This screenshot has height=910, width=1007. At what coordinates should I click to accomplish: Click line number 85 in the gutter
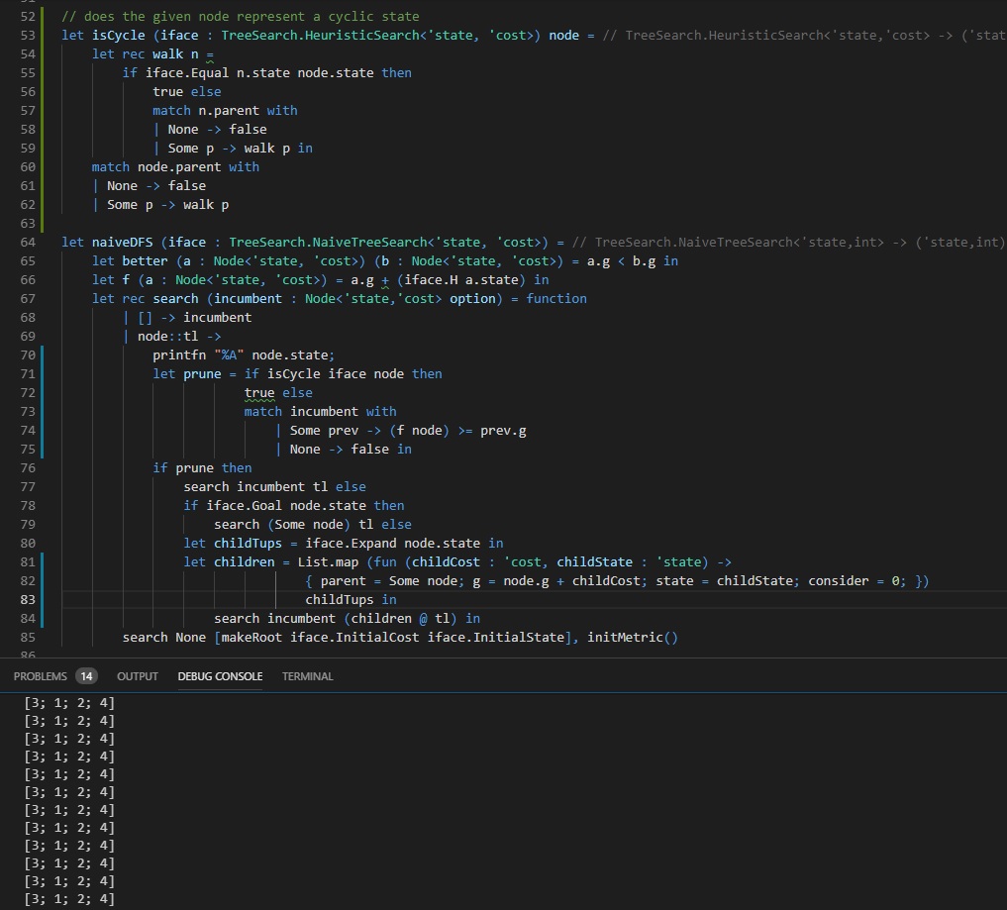pos(27,637)
